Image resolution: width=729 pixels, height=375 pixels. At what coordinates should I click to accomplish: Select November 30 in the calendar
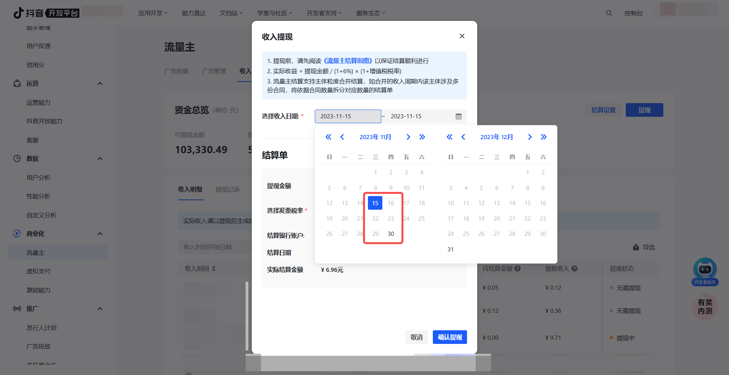(391, 234)
